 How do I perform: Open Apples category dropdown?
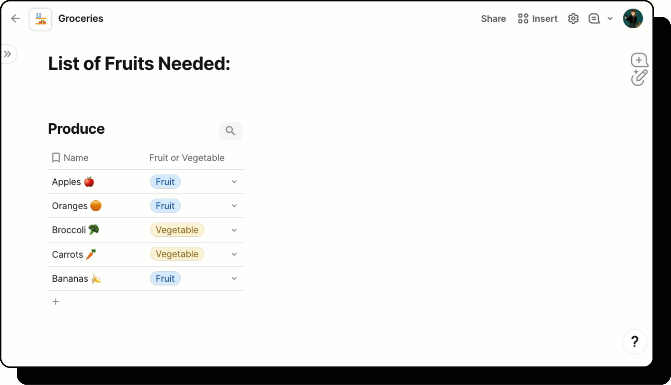coord(234,182)
